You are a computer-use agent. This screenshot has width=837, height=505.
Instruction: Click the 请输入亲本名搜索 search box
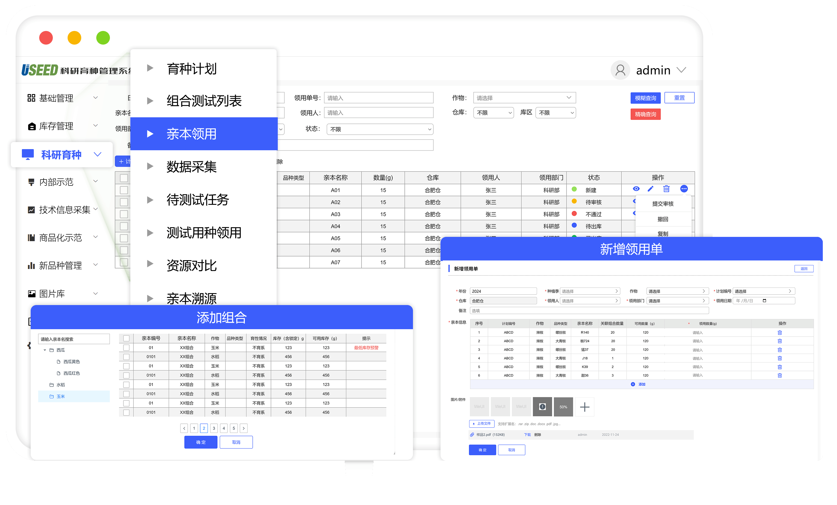74,339
